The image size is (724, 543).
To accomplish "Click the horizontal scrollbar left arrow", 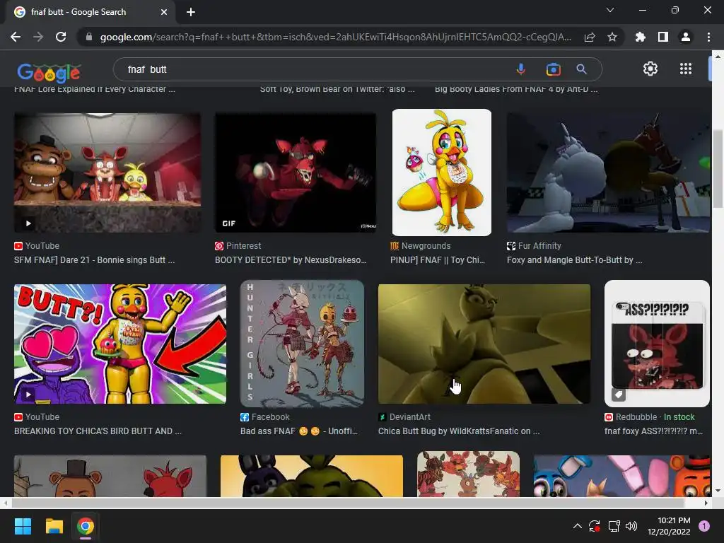I will click(5, 503).
